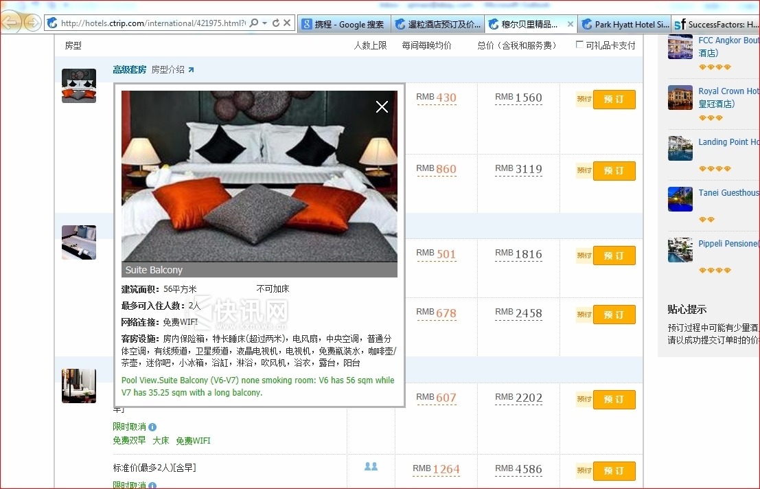Book the RMB 501 room with 预订
The height and width of the screenshot is (489, 760).
[614, 255]
